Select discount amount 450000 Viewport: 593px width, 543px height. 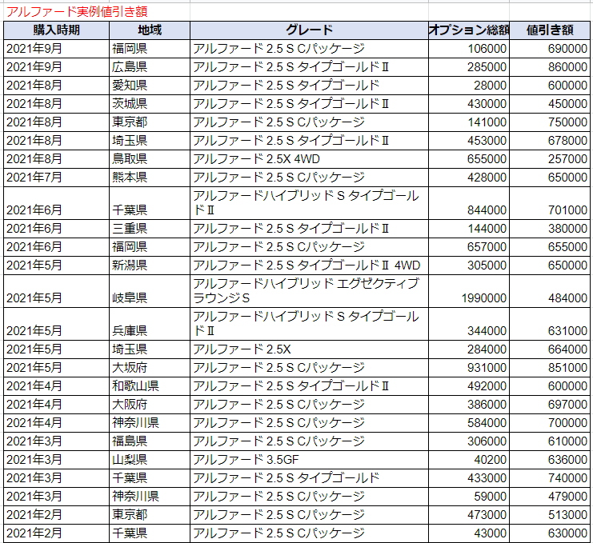click(x=550, y=104)
